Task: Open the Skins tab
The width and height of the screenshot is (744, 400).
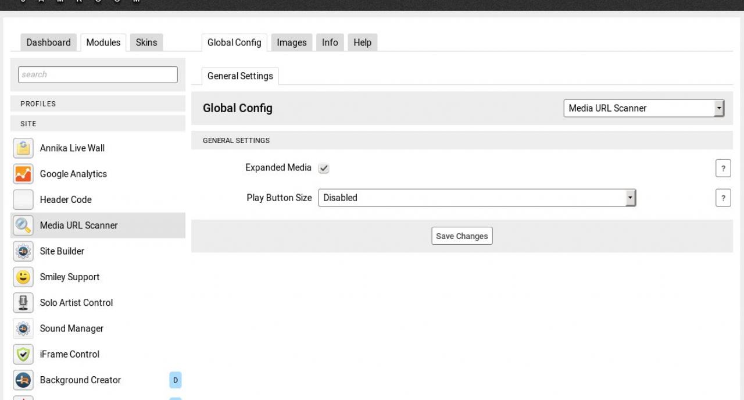Action: [x=146, y=42]
